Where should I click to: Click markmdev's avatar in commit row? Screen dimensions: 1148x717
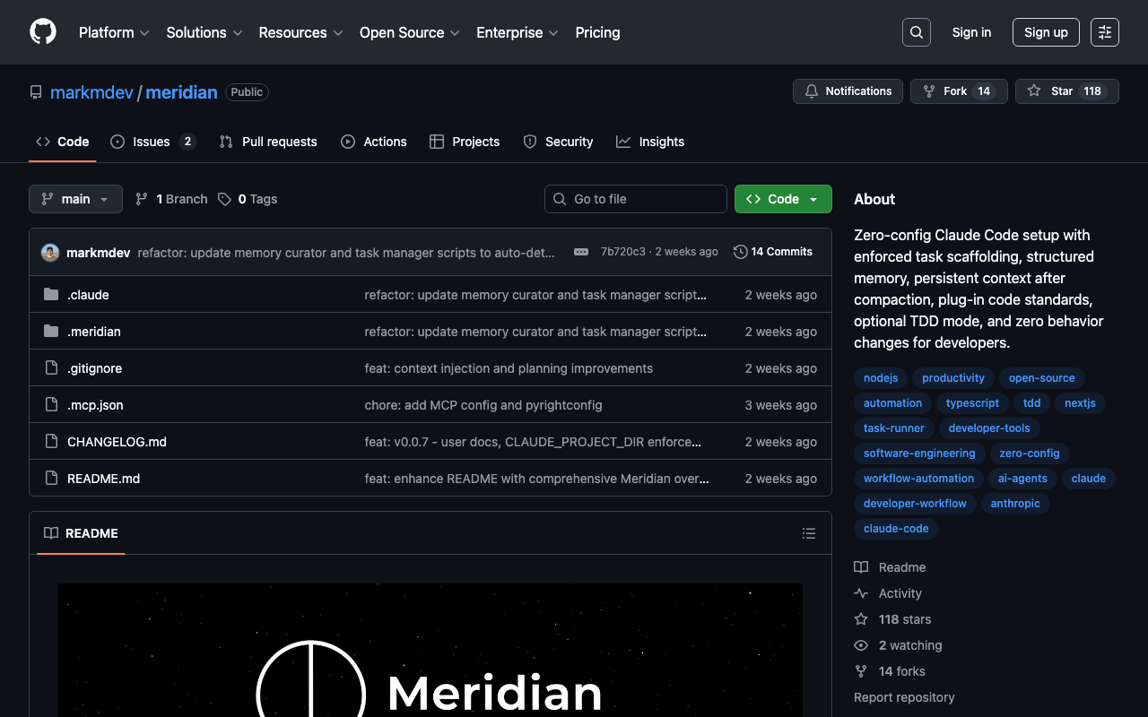[50, 253]
